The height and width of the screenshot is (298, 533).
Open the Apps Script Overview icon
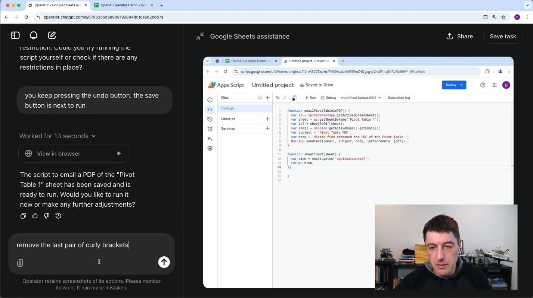(x=210, y=100)
